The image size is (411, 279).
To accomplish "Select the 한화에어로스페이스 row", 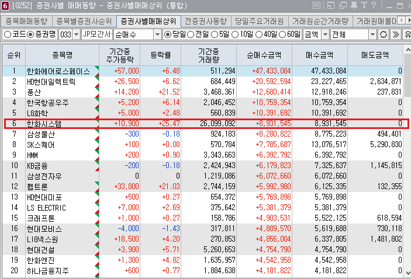I will click(203, 71).
